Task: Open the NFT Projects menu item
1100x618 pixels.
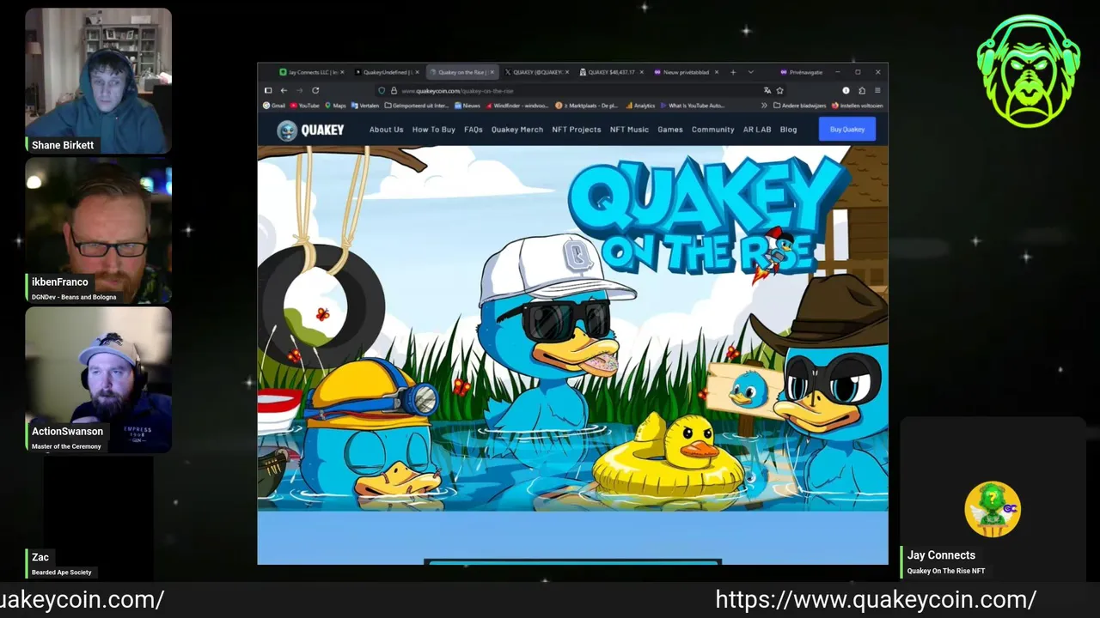Action: tap(577, 130)
